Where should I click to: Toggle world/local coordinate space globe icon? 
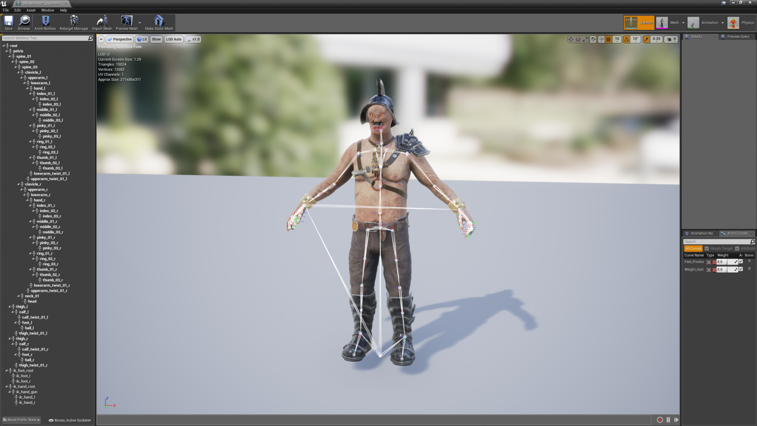click(x=593, y=39)
